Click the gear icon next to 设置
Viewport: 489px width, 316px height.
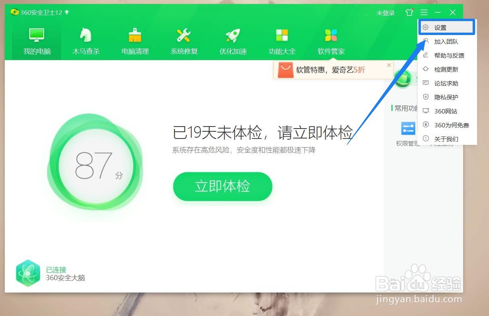tap(426, 27)
